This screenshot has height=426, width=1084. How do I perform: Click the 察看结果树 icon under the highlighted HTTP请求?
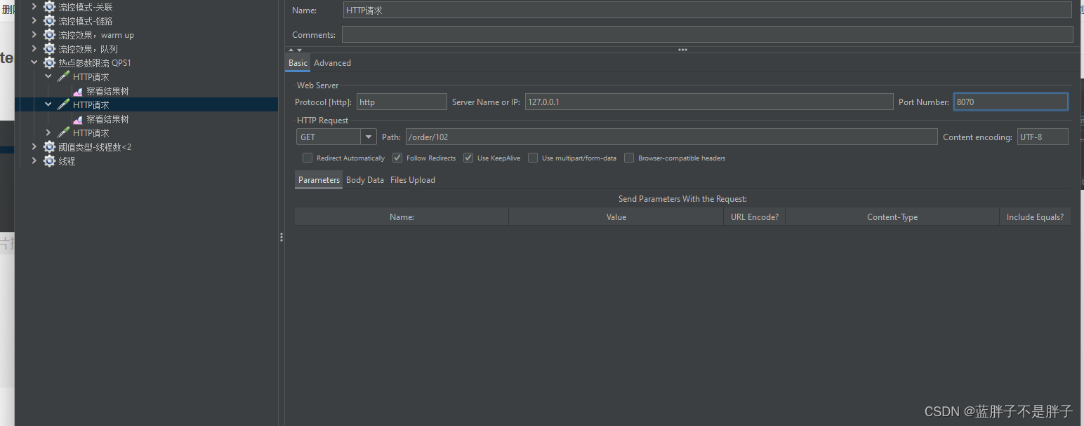click(x=78, y=120)
